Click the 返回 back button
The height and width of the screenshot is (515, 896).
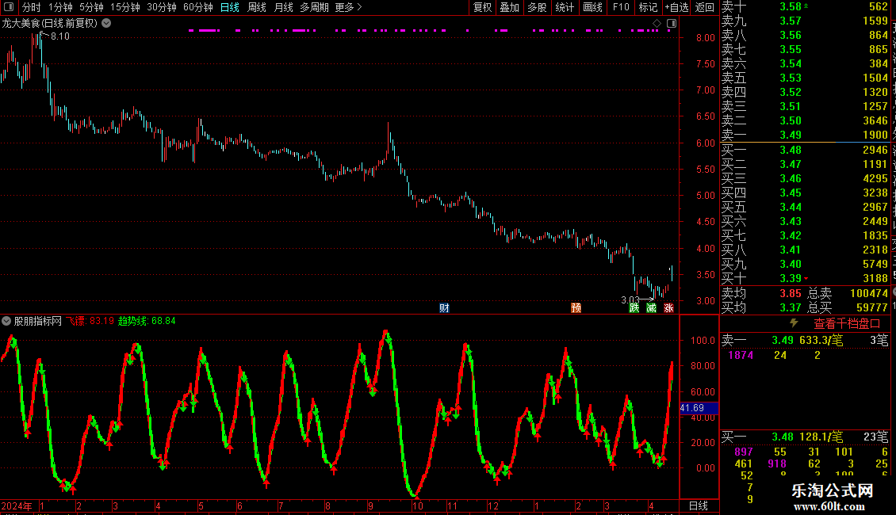(705, 7)
